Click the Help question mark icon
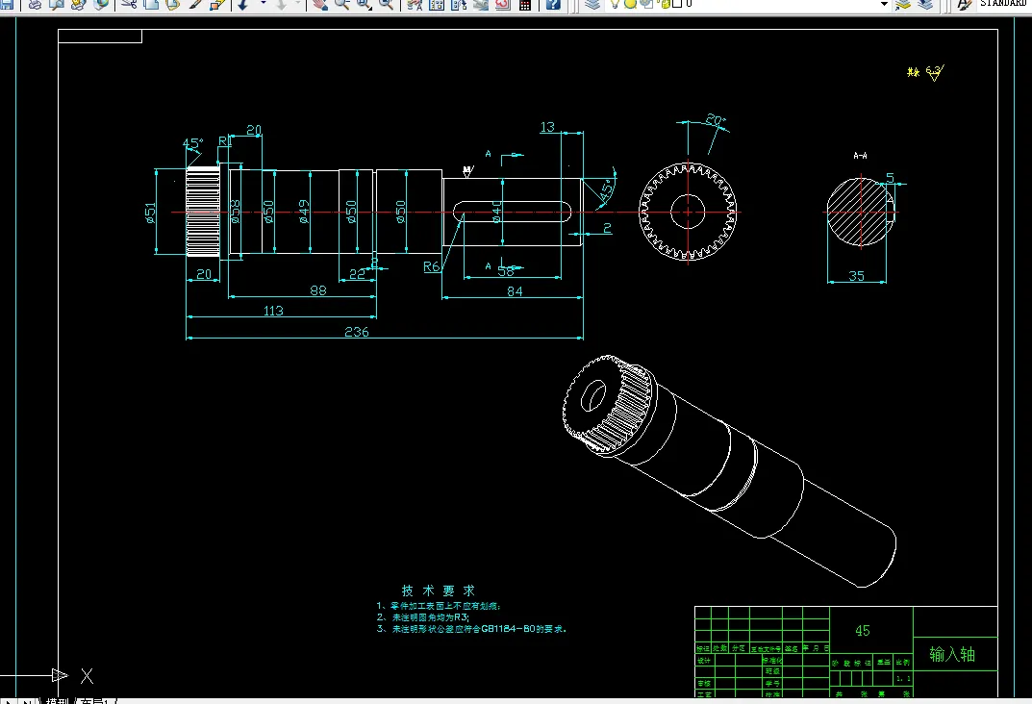The width and height of the screenshot is (1032, 704). [554, 4]
